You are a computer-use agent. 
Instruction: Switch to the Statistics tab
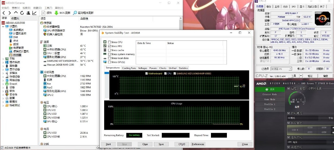pos(183,68)
